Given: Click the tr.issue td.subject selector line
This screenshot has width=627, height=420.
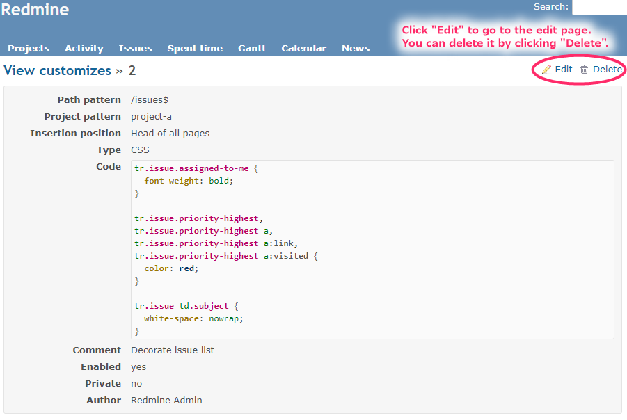Looking at the screenshot, I should point(186,306).
